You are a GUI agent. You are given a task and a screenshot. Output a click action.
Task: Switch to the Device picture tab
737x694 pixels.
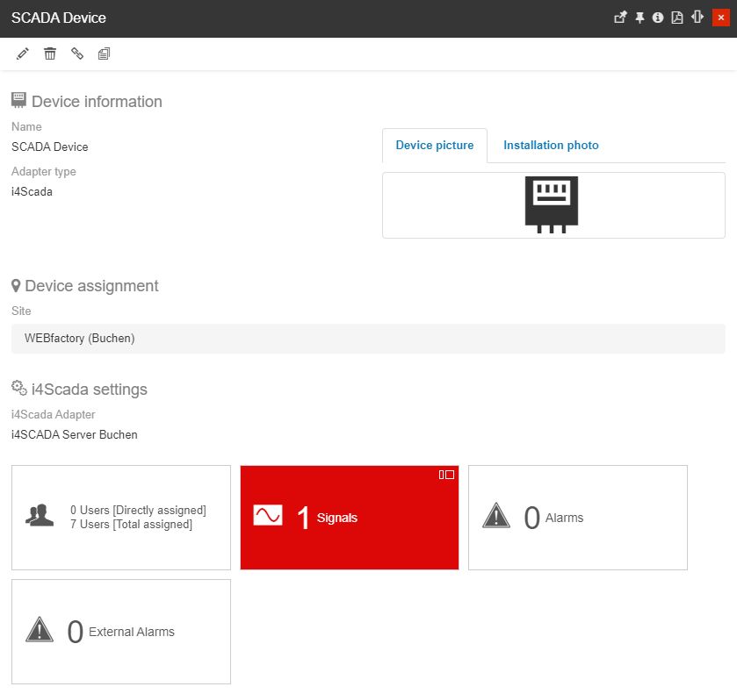[x=434, y=146]
